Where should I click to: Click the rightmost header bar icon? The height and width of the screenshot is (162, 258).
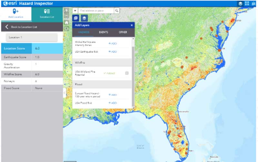point(254,4)
